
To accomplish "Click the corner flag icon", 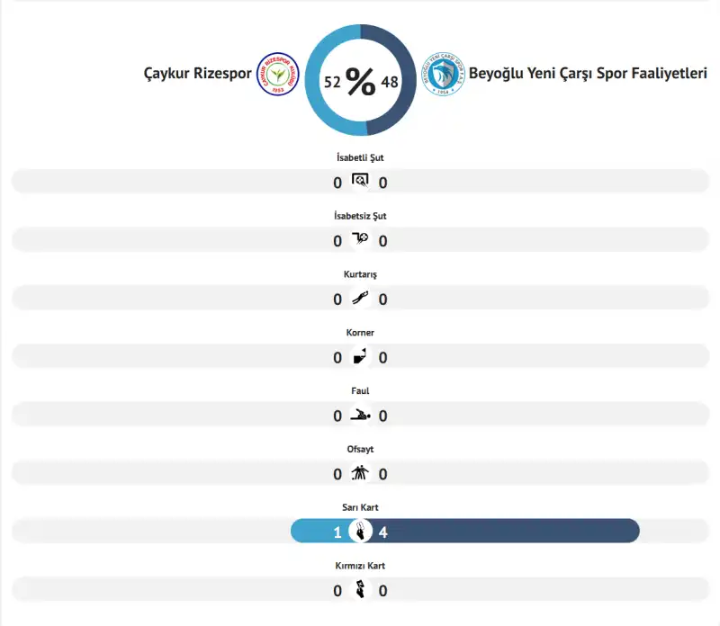I will click(x=360, y=357).
